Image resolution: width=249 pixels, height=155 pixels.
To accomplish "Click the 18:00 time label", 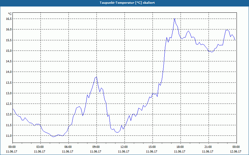I will pos(181,147).
